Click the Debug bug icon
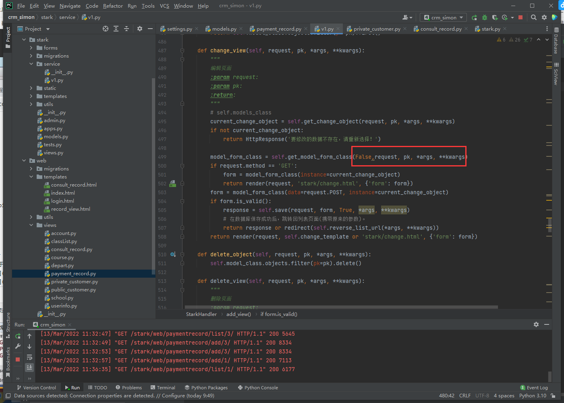This screenshot has height=403, width=564. point(485,17)
